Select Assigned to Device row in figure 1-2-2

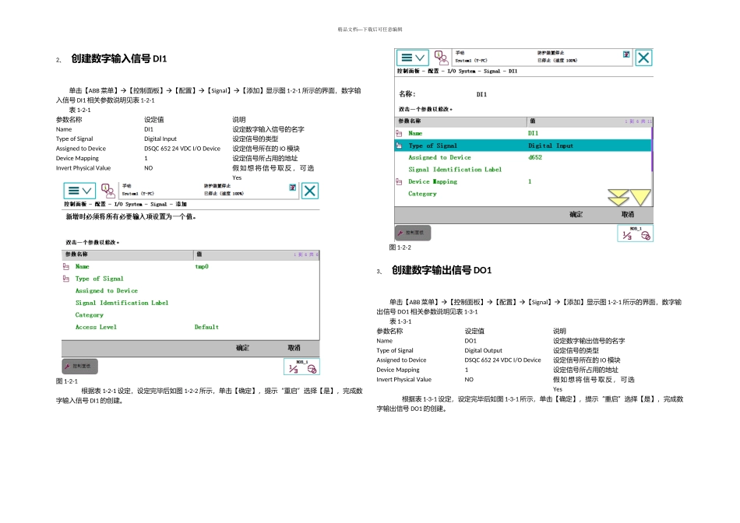[x=523, y=157]
